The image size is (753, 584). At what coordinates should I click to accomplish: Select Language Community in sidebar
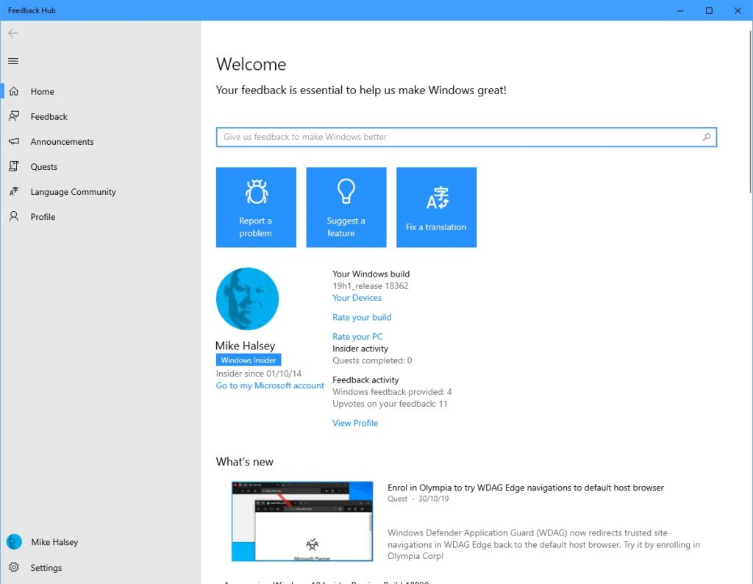tap(73, 192)
